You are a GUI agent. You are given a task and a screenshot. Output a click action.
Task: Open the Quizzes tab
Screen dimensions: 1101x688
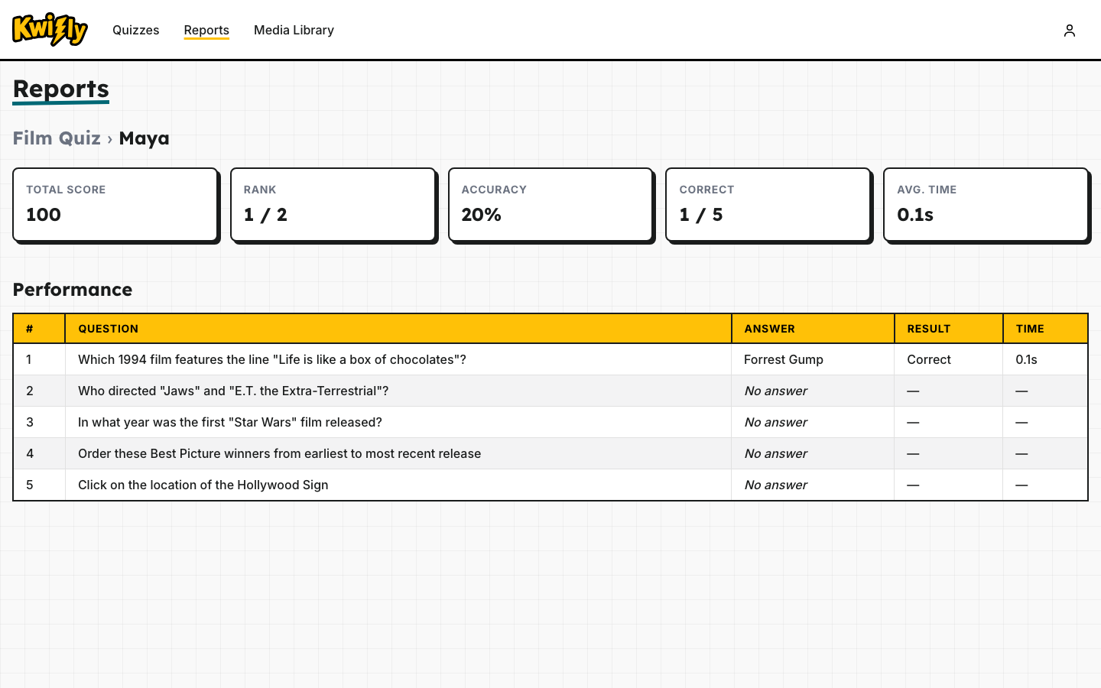point(136,30)
